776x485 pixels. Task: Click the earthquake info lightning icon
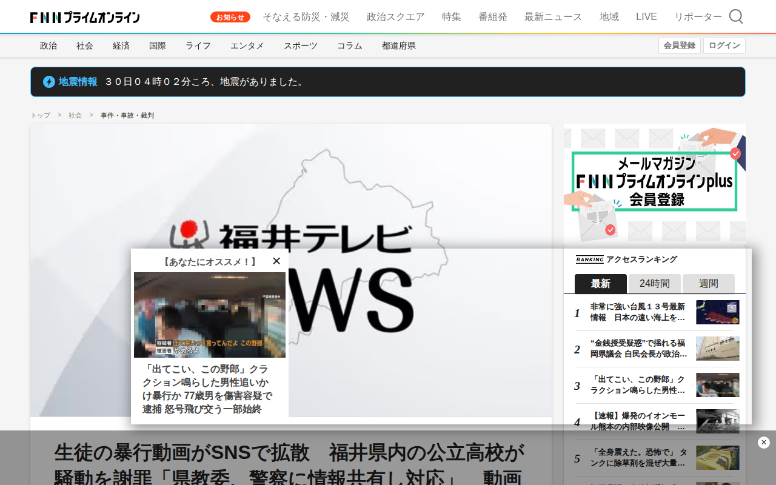tap(49, 82)
